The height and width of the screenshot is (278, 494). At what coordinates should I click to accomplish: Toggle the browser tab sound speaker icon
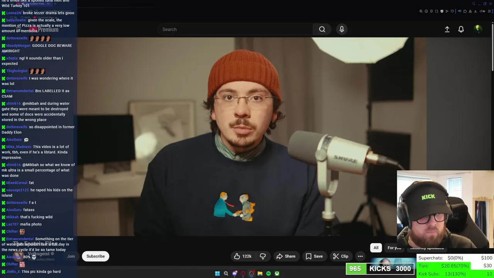point(460,11)
